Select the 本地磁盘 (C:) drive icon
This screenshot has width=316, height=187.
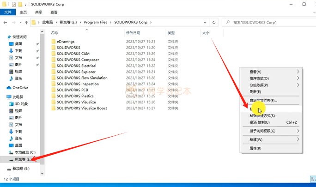pyautogui.click(x=12, y=152)
